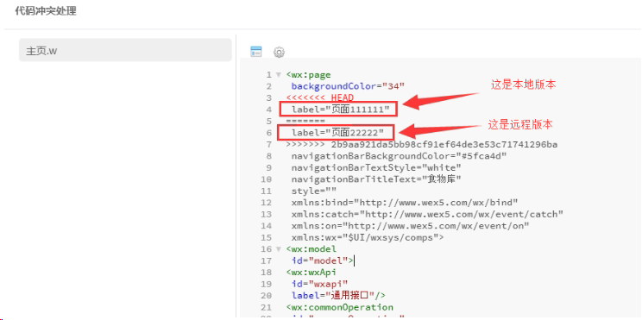Click the navigationBarBackgroundColor line
642x320 pixels.
tap(400, 156)
